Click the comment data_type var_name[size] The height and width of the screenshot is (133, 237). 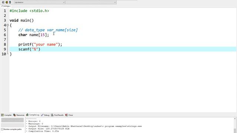48,30
